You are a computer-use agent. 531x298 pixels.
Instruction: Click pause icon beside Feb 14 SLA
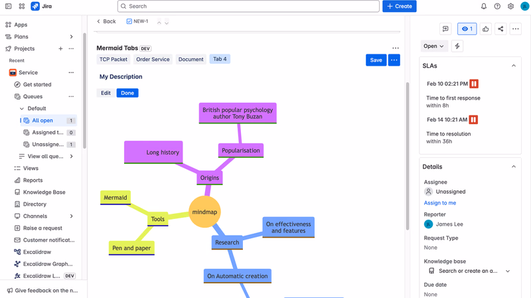[x=473, y=119]
